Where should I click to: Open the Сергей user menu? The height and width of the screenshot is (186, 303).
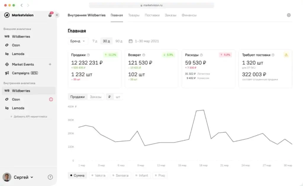(23, 177)
